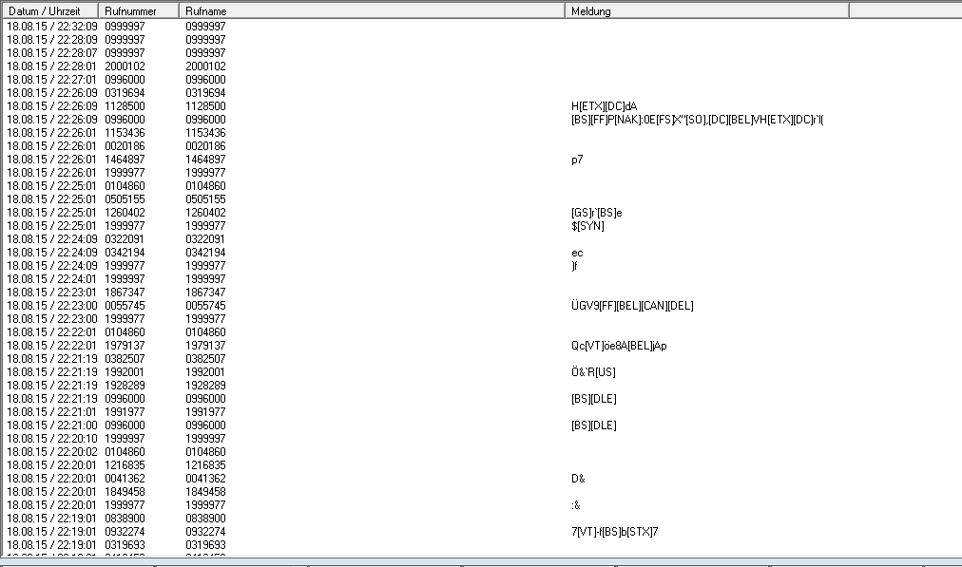Select the row with Rufnummer 1128500
This screenshot has width=962, height=567.
pos(125,106)
